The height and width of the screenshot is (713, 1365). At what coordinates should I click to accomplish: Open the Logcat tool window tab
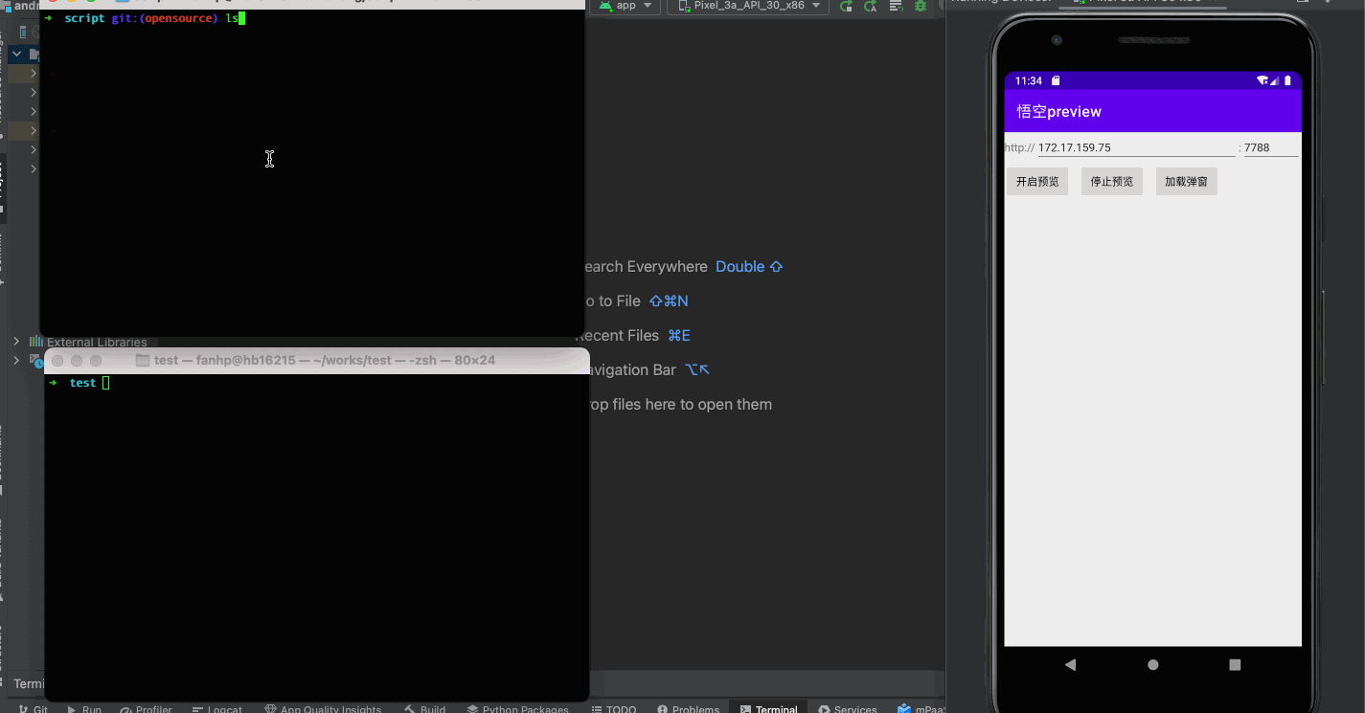[217, 709]
